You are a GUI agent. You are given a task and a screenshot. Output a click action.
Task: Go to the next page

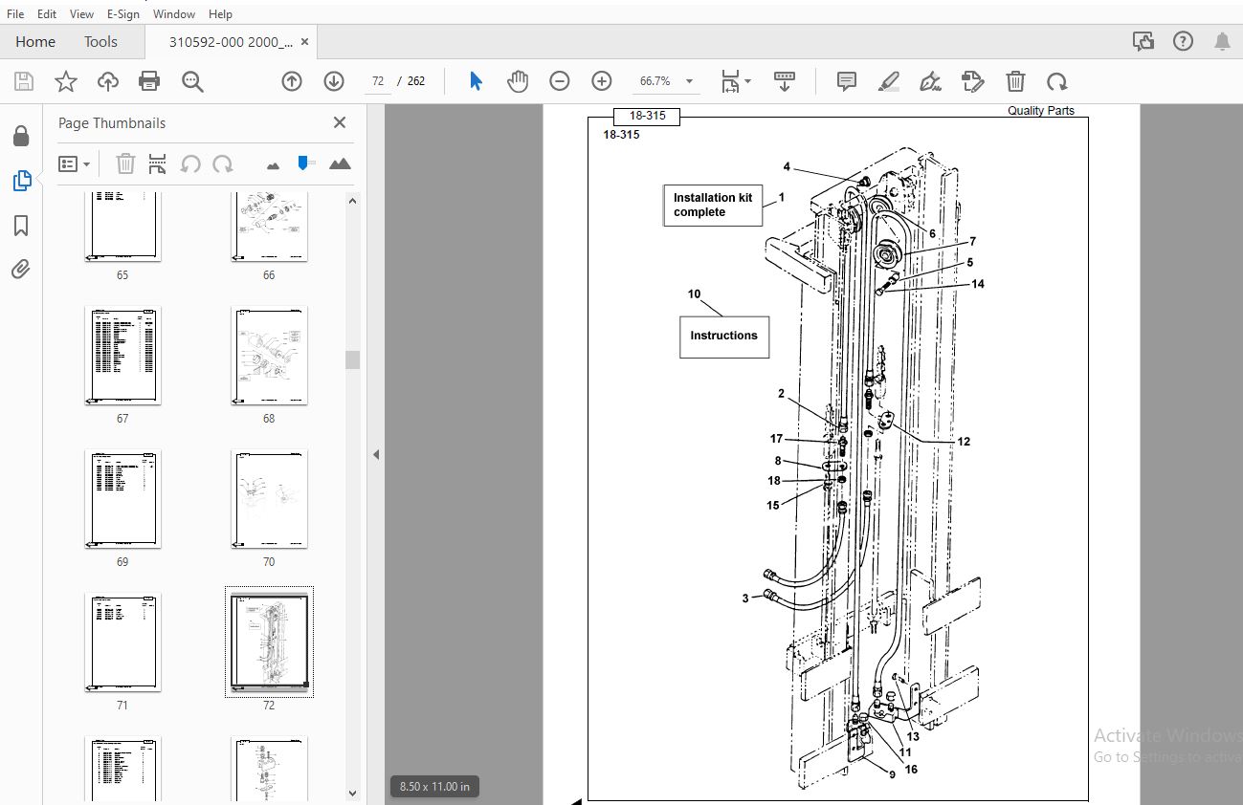pyautogui.click(x=334, y=81)
